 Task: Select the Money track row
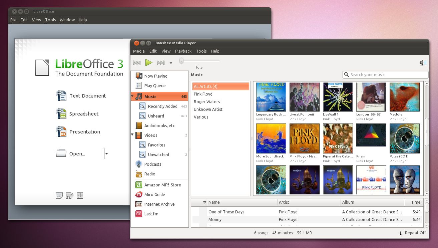point(307,219)
